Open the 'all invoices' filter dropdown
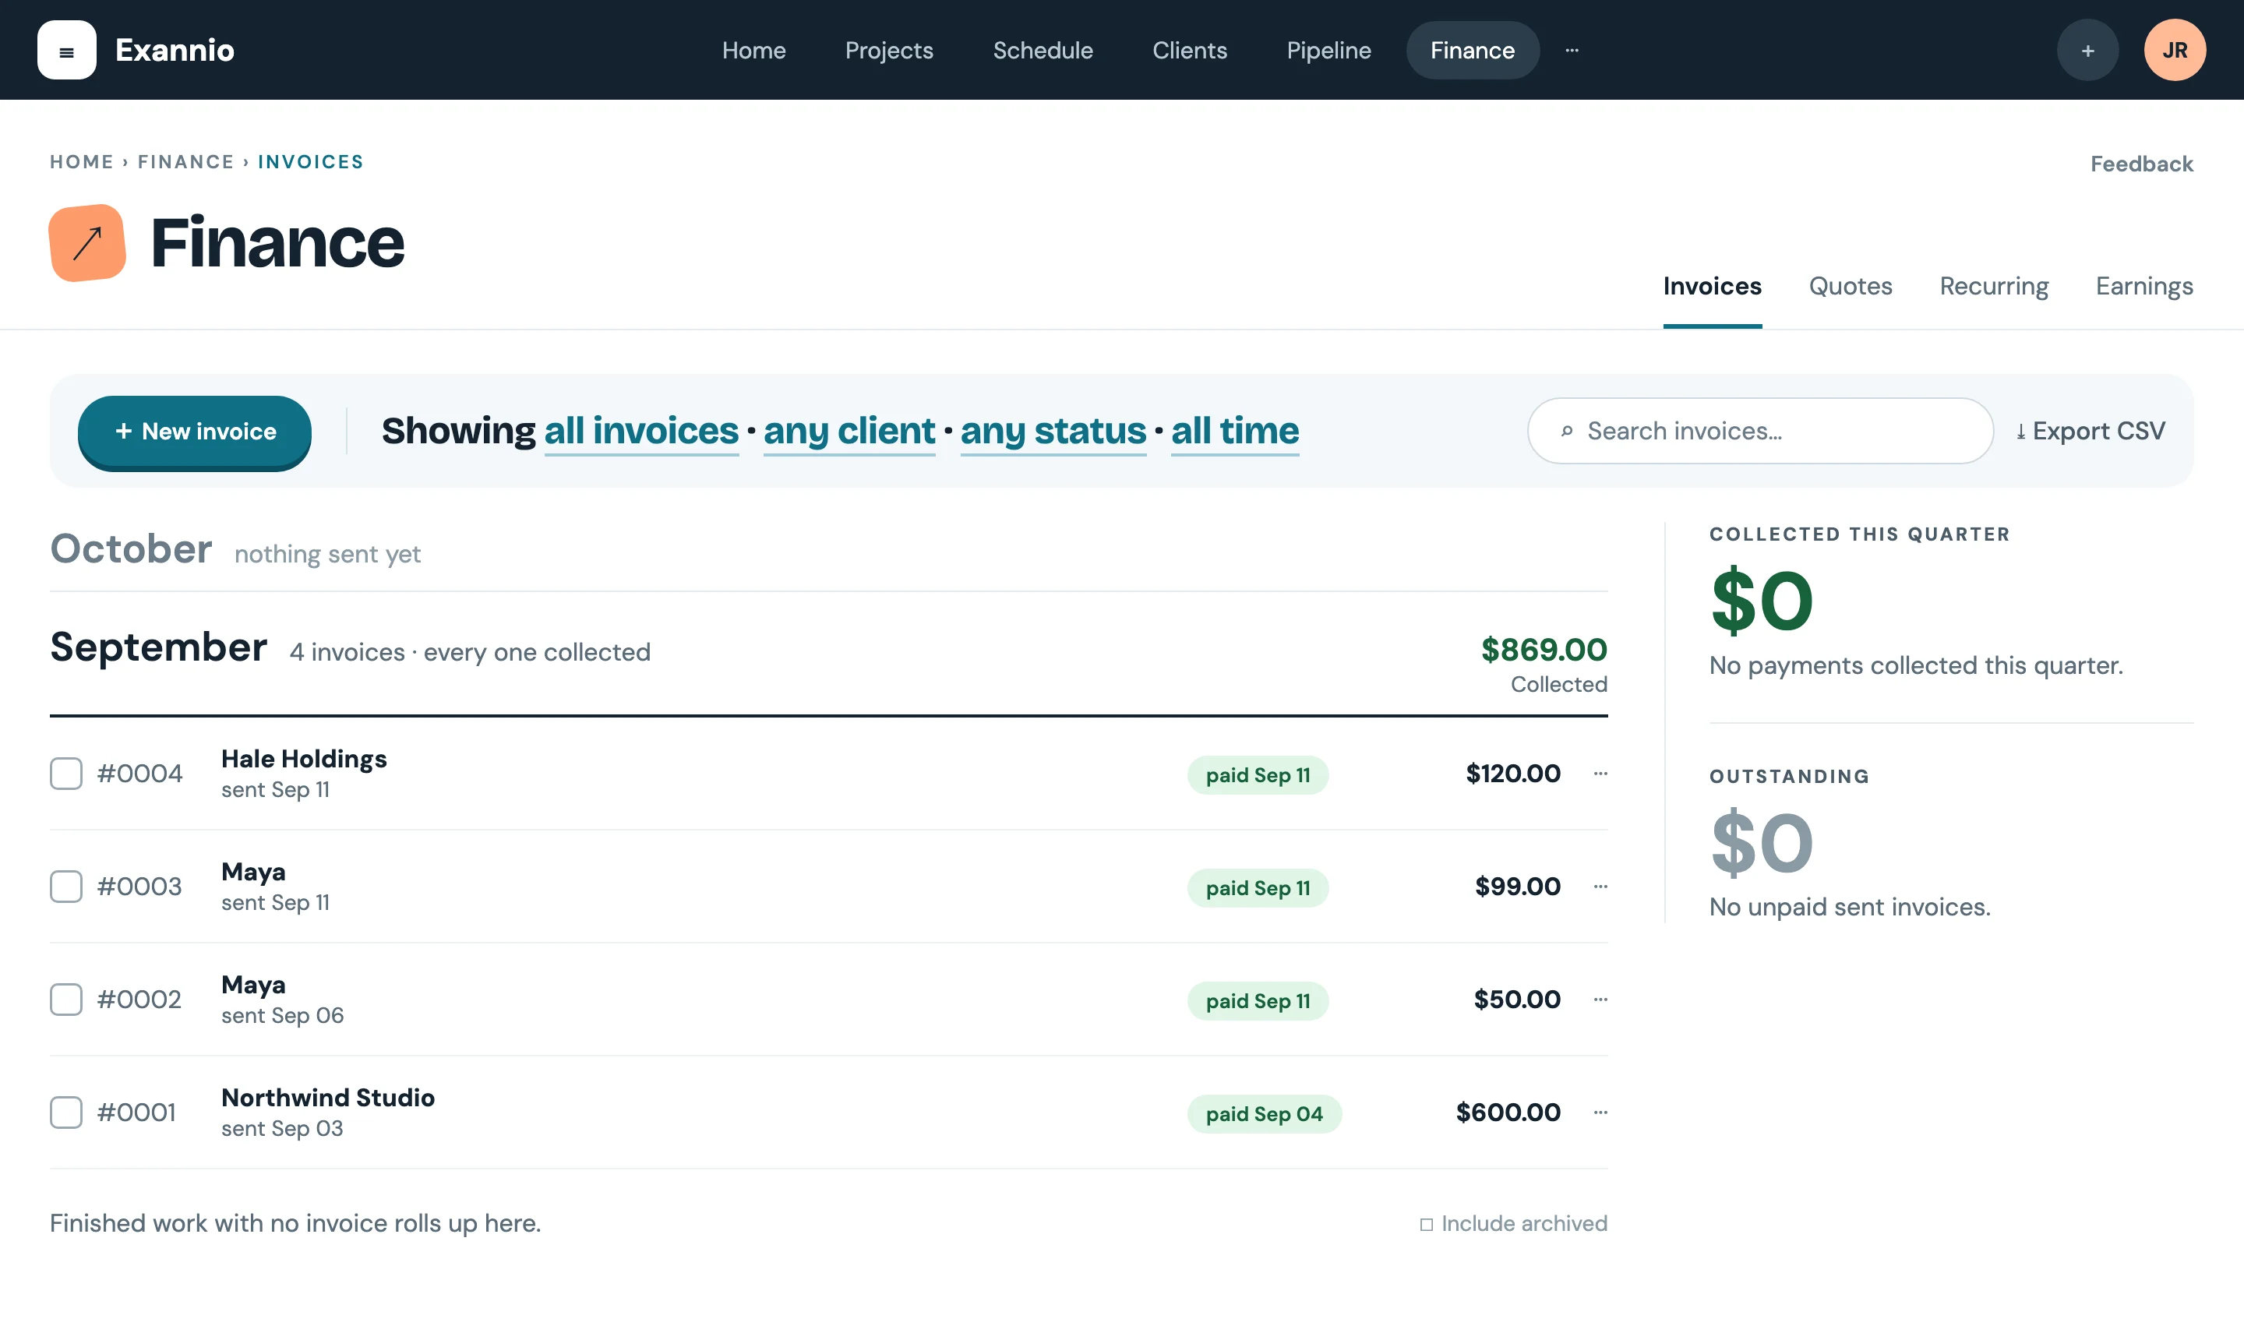Screen dimensions: 2244x1340 click(641, 432)
